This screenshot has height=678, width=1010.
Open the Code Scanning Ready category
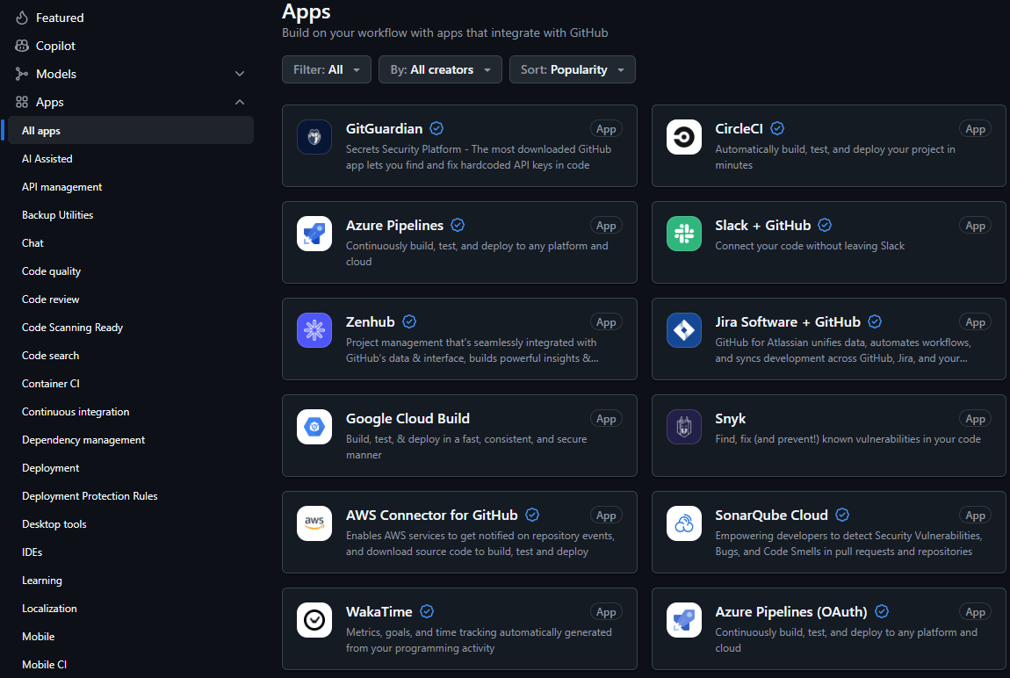pyautogui.click(x=71, y=327)
